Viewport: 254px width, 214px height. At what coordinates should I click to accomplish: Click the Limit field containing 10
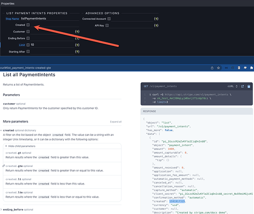[x=52, y=45]
